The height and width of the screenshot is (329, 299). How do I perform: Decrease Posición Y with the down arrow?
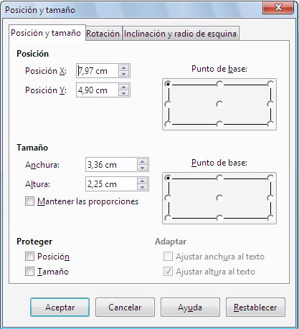tap(123, 93)
